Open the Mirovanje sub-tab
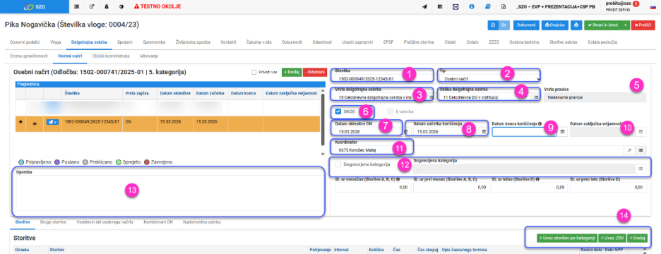Image resolution: width=661 pixels, height=254 pixels. 148,56
